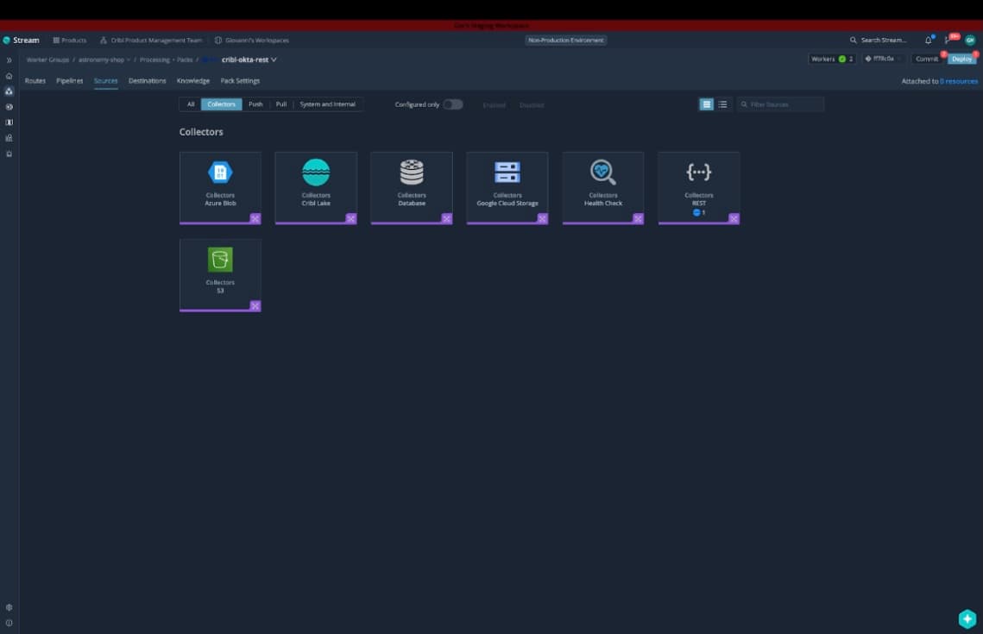Click the Commit button
Image resolution: width=983 pixels, height=634 pixels.
(x=928, y=59)
